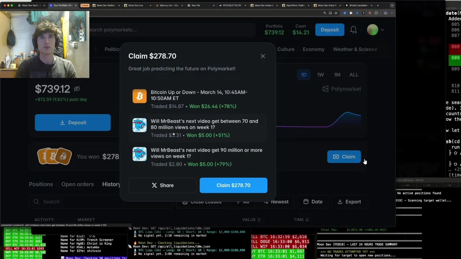This screenshot has height=259, width=461.
Task: Open the Extensions puzzle icon
Action: pos(376,13)
